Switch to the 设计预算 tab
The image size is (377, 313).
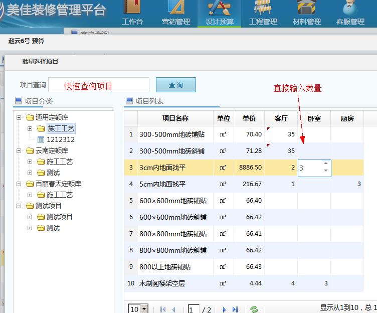219,14
